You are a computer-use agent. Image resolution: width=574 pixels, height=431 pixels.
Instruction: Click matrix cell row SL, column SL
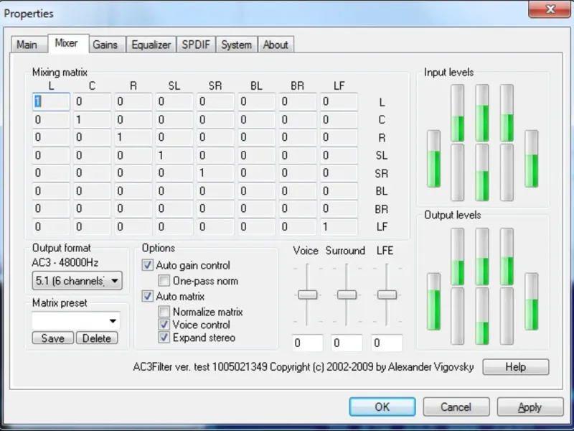174,155
